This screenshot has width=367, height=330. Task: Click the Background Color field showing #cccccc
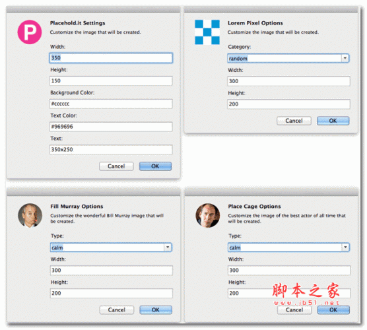[x=111, y=104]
